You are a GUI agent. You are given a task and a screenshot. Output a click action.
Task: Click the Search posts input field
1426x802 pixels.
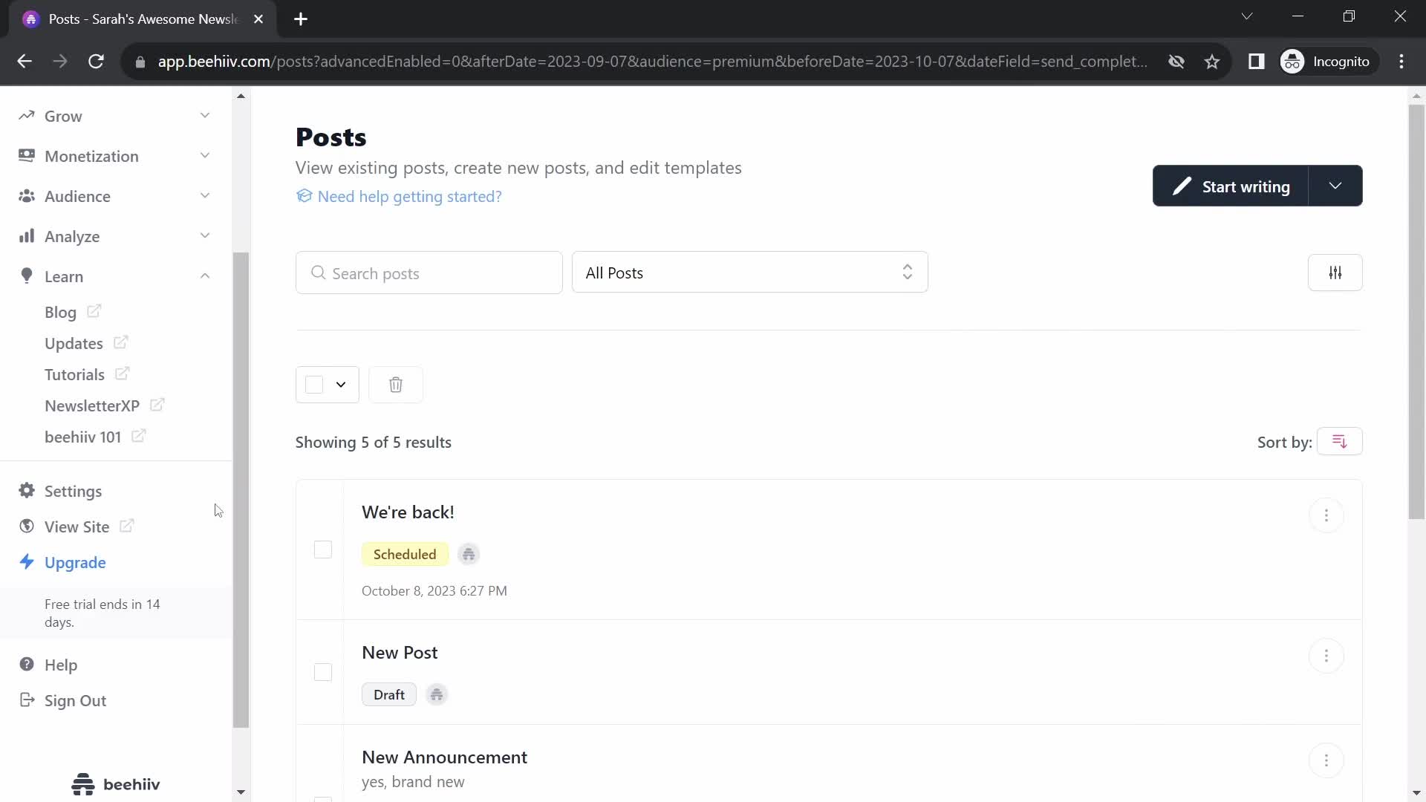pyautogui.click(x=430, y=273)
